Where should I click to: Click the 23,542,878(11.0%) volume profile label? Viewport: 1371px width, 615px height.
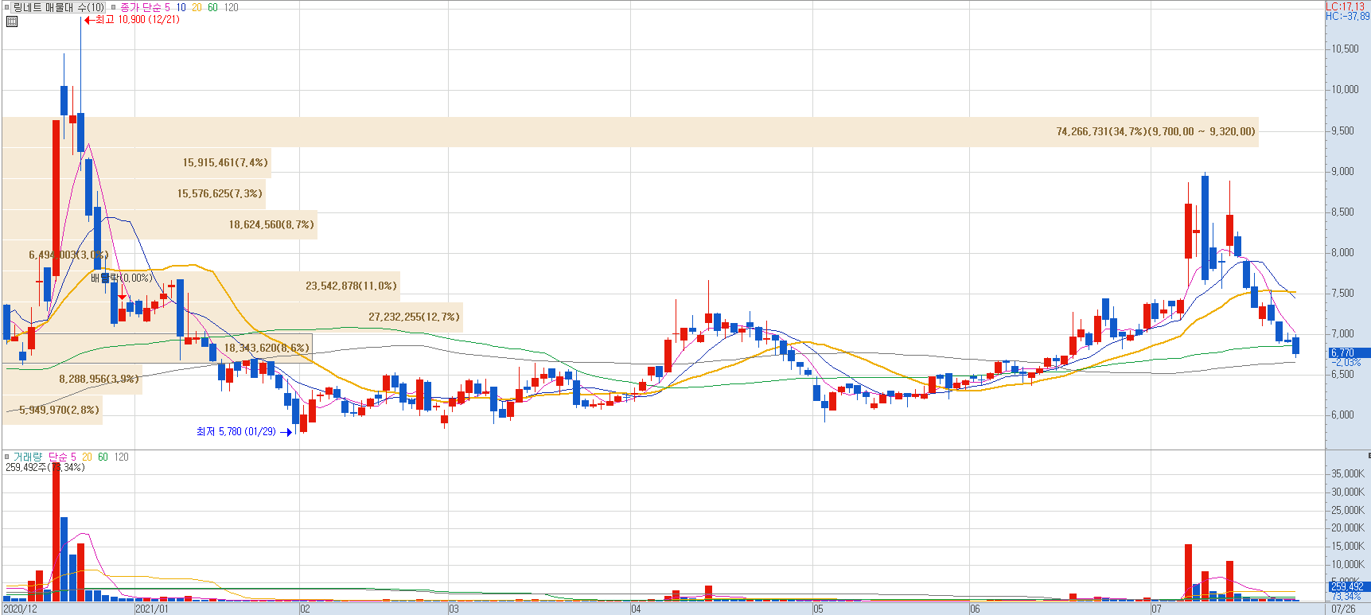click(350, 286)
